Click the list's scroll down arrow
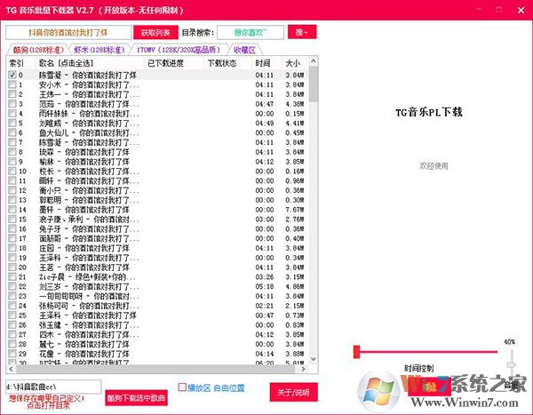This screenshot has width=533, height=415. (314, 359)
